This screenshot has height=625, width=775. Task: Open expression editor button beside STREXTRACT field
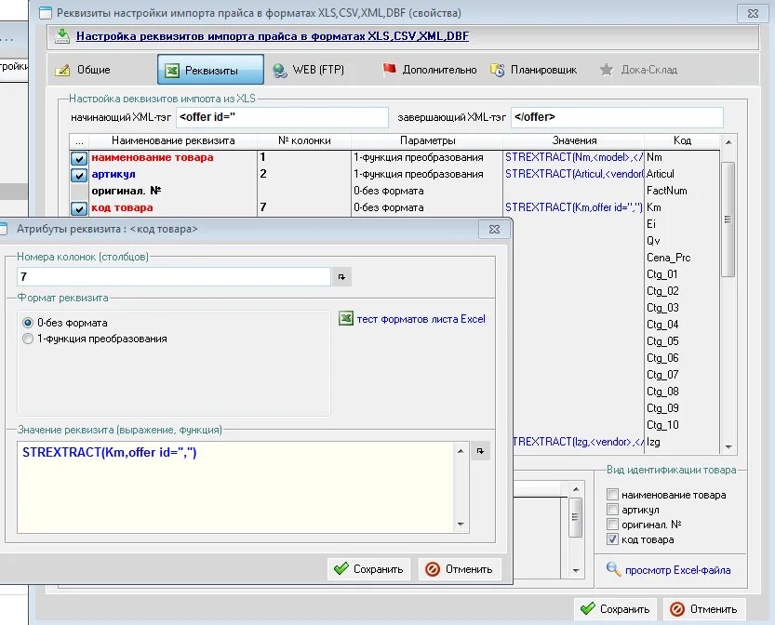coord(480,450)
